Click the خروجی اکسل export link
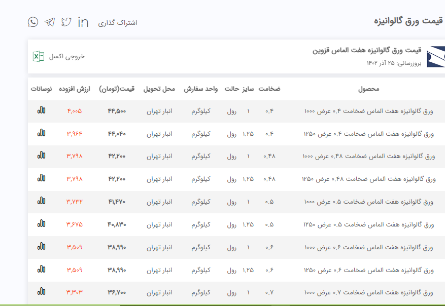 pos(67,56)
